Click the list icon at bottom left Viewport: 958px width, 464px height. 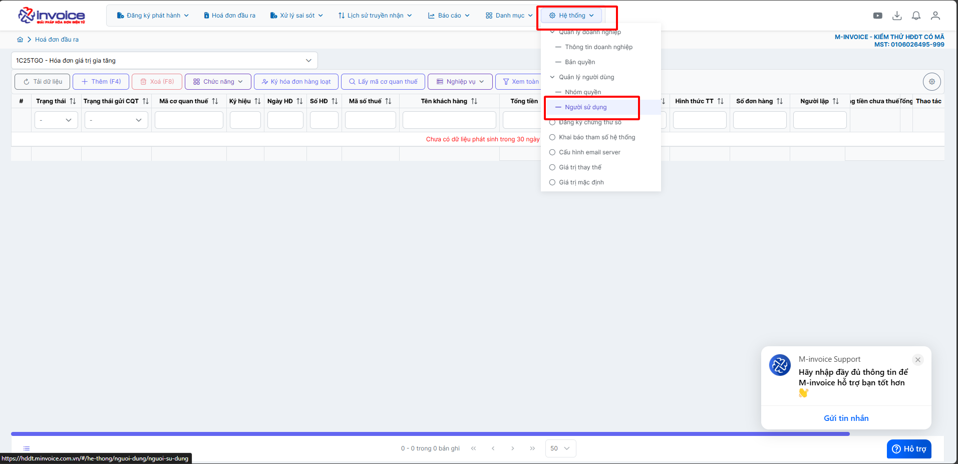coord(27,448)
